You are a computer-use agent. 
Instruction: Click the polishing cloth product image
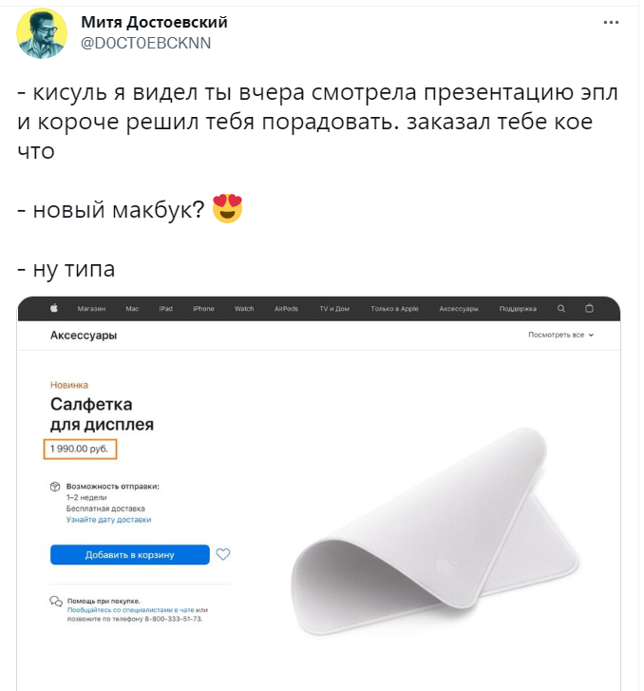(435, 531)
